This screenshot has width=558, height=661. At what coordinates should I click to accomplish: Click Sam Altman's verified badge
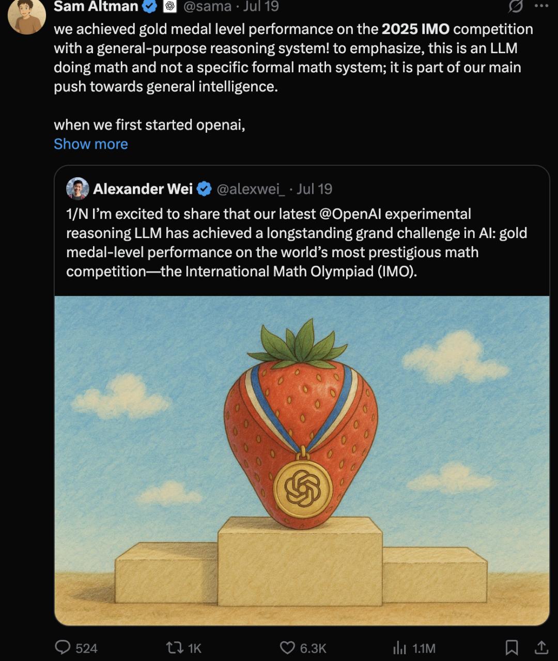(150, 6)
